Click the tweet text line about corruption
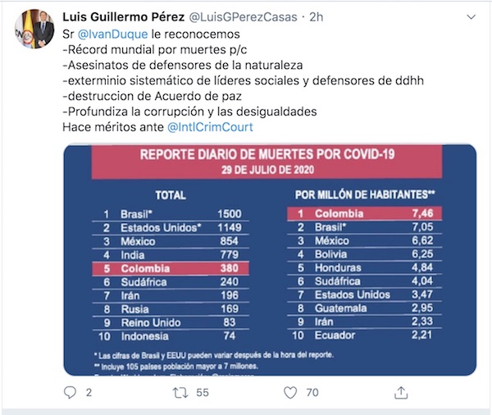This screenshot has width=492, height=415. point(188,113)
